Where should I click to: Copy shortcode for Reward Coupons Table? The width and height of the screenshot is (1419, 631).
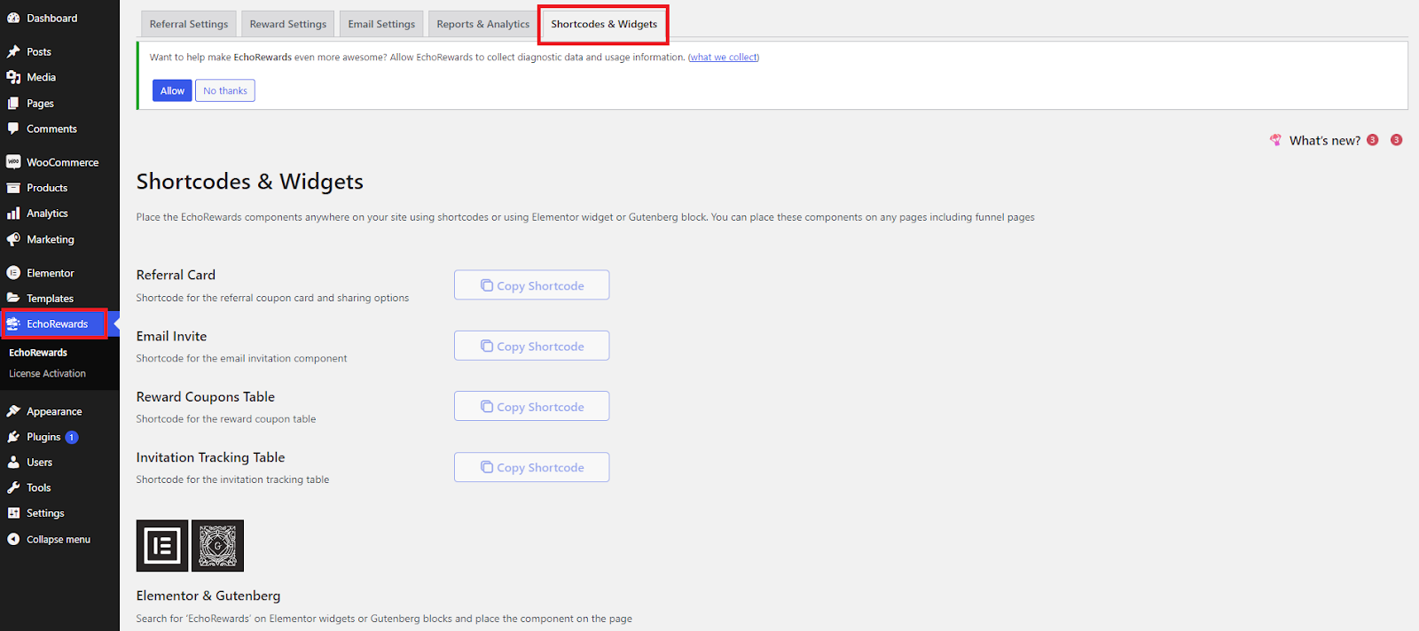[531, 407]
